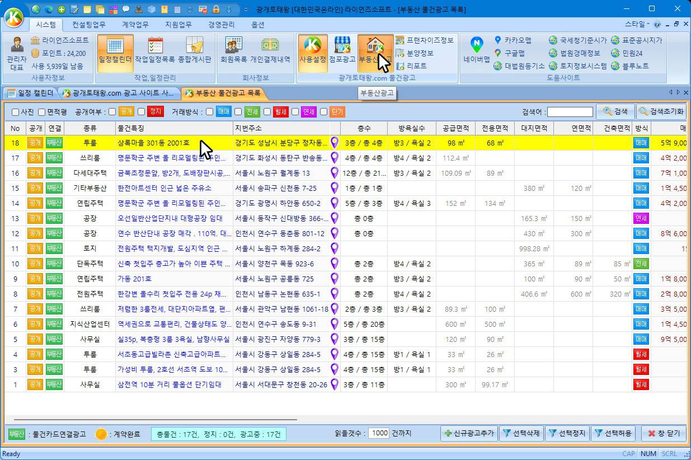691x460 pixels.
Task: Open 부동산광고 in the ribbon
Action: (375, 53)
